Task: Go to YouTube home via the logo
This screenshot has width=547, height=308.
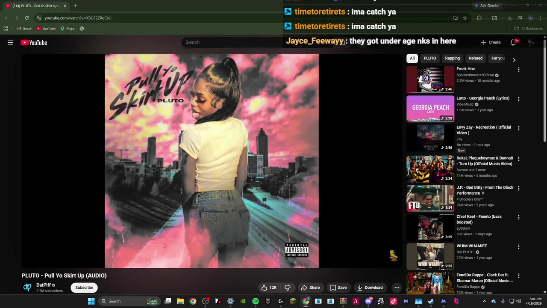Action: coord(34,42)
